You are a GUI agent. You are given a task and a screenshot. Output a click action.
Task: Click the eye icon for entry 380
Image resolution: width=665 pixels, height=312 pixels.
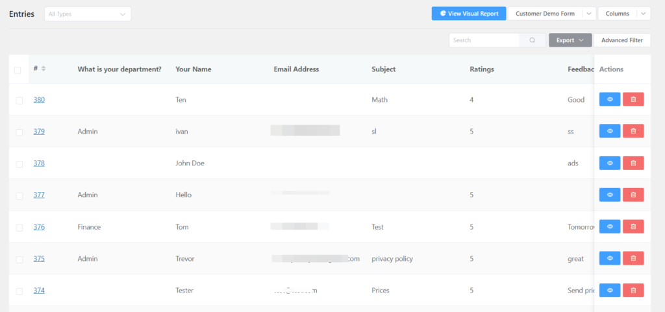tap(610, 100)
